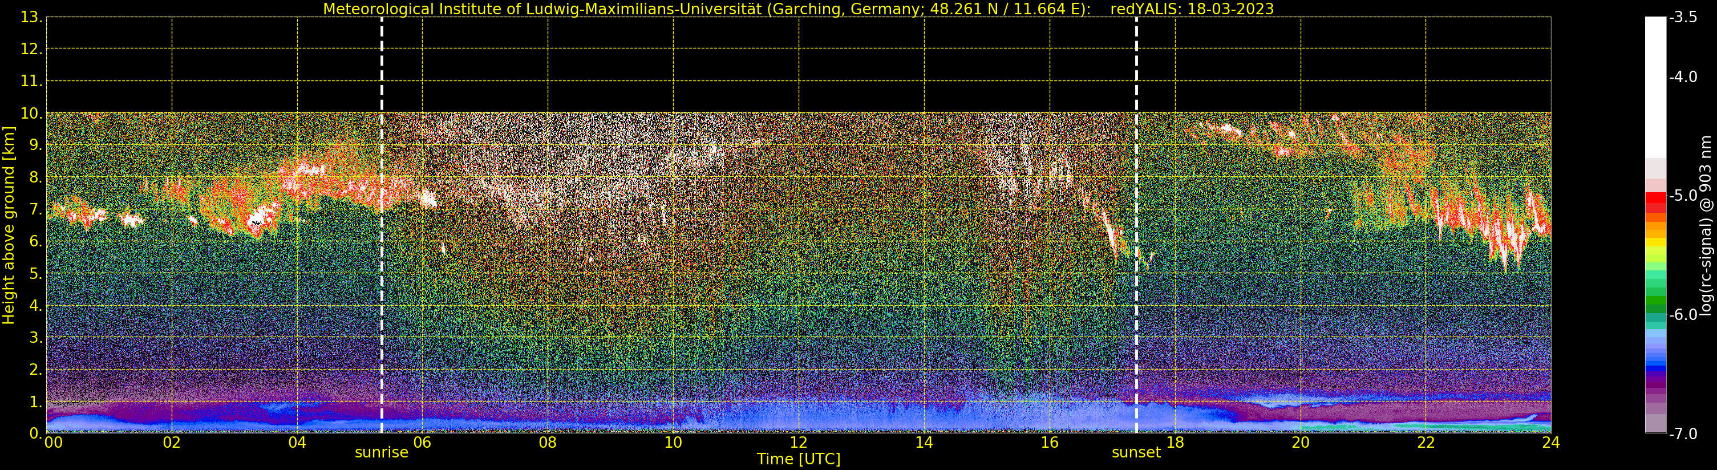Click the '1.' height axis tick
Image resolution: width=1717 pixels, height=470 pixels.
point(35,402)
